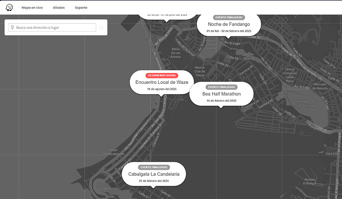The height and width of the screenshot is (199, 342).
Task: Open the Mapa en vivo menu item
Action: pyautogui.click(x=32, y=8)
